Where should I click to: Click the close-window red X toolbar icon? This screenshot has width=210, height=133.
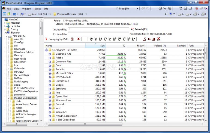point(196,8)
